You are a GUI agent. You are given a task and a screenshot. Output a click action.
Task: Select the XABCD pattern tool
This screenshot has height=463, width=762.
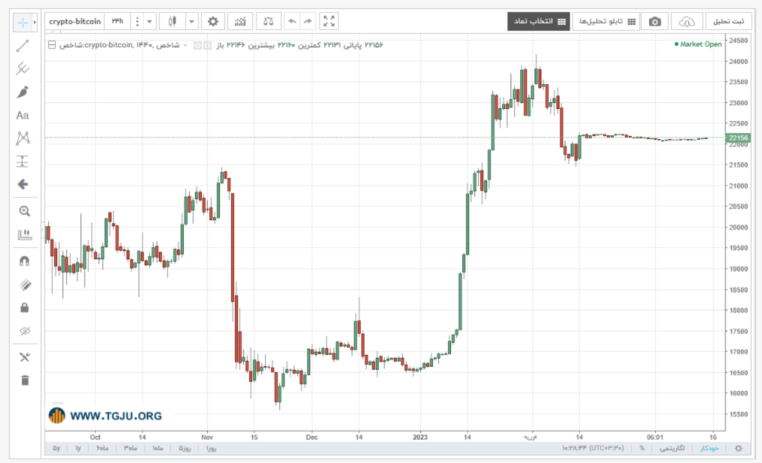(x=22, y=138)
